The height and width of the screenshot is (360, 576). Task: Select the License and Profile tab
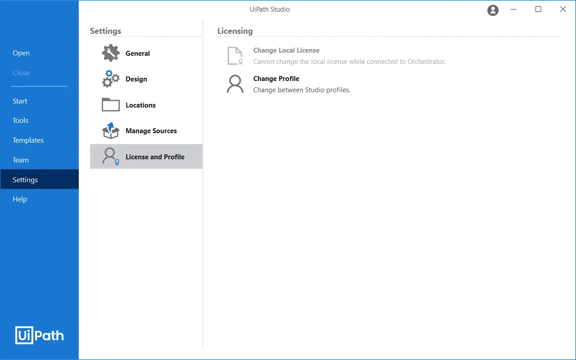pos(146,157)
